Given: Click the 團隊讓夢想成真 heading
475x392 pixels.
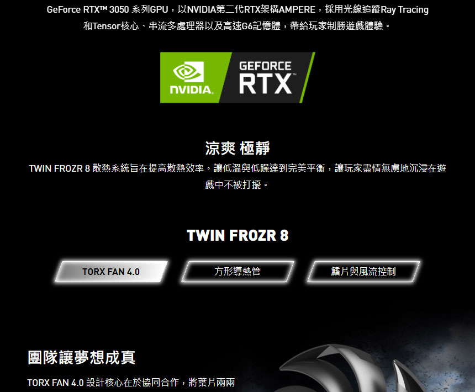Looking at the screenshot, I should pos(82,357).
